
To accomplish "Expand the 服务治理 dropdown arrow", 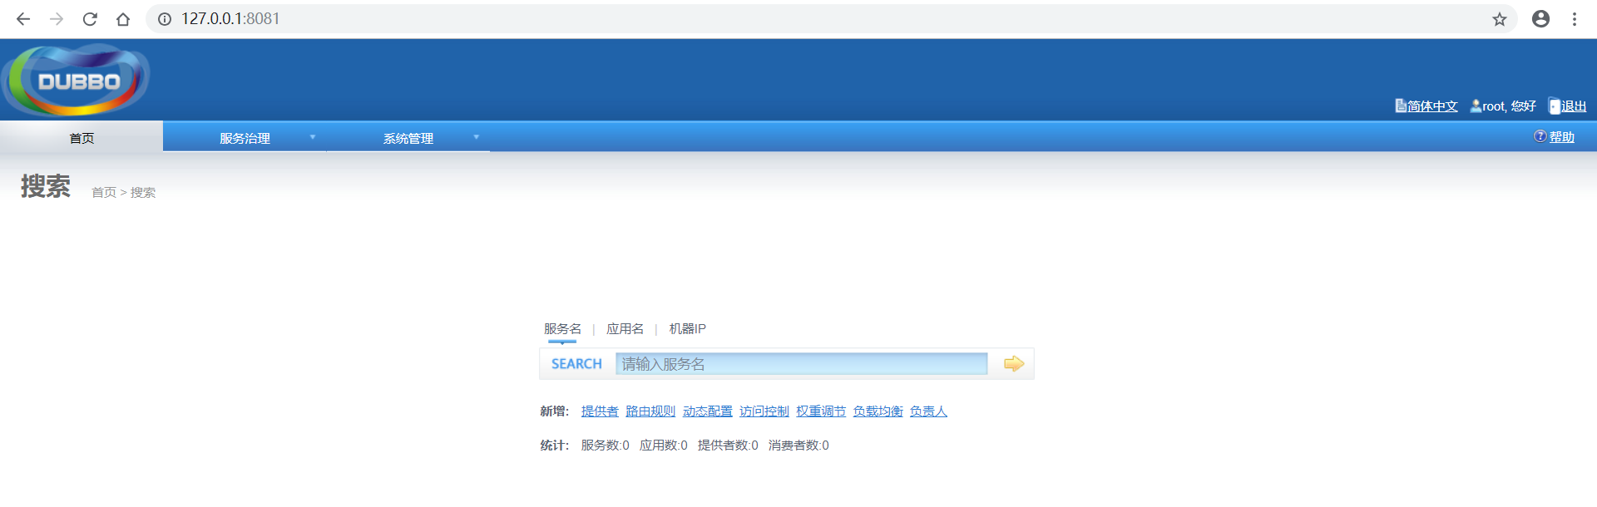I will point(313,137).
